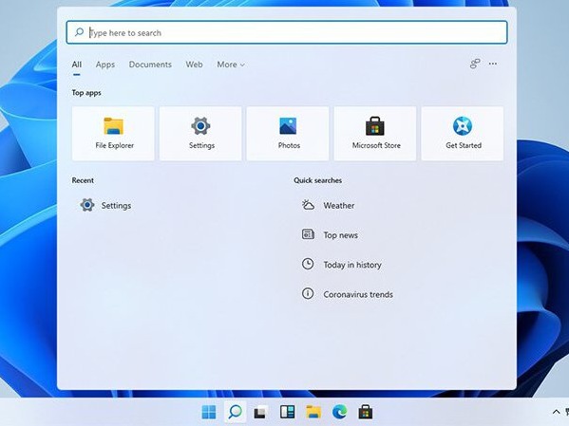Select the Web search tab

(x=194, y=65)
